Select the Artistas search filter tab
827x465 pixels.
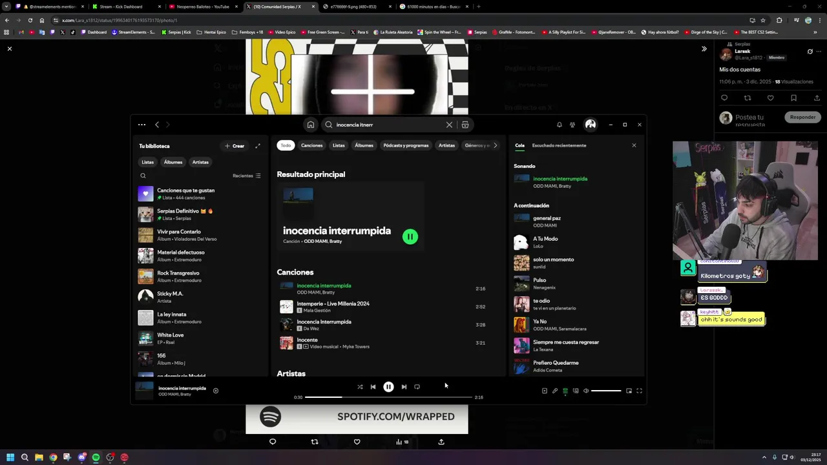(446, 145)
